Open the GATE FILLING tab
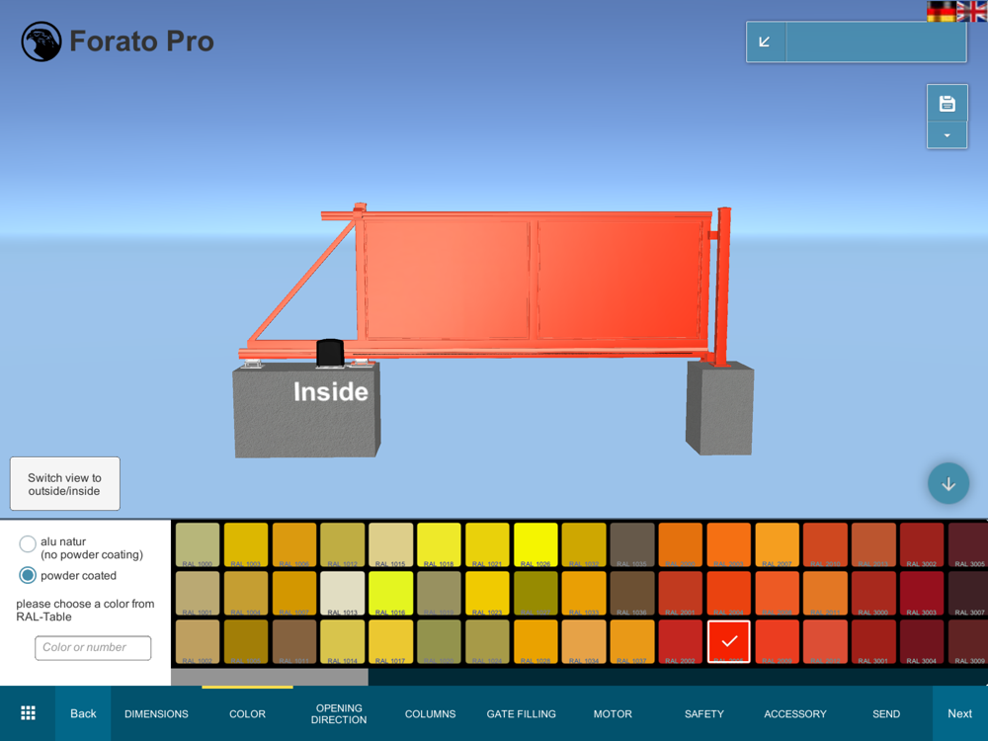The image size is (988, 741). (521, 714)
